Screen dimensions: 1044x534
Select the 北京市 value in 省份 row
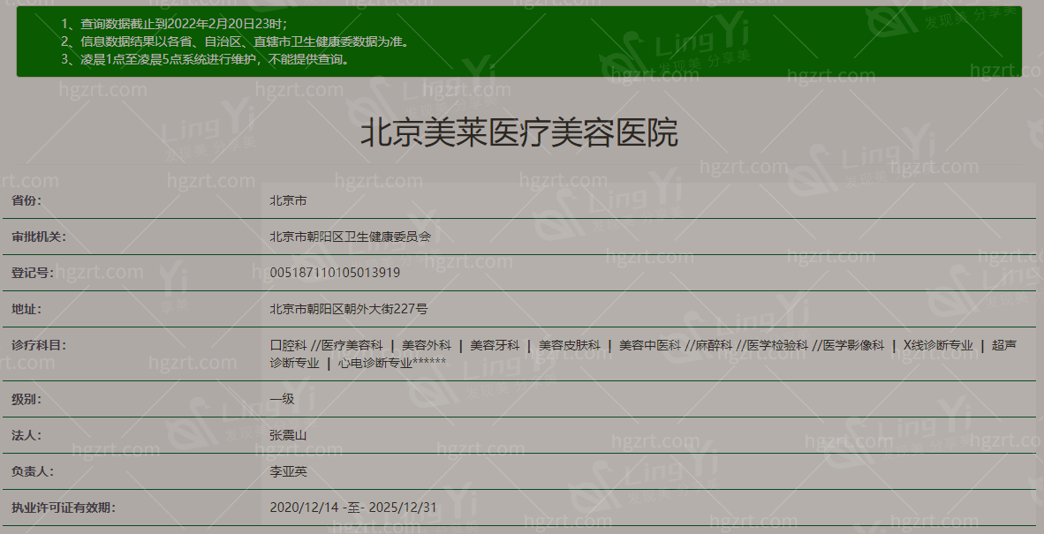click(x=288, y=200)
